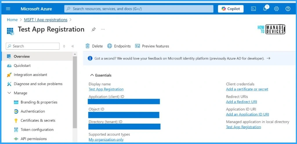Click the arrow at end of feedback banner
The image size is (297, 144).
tap(268, 58)
